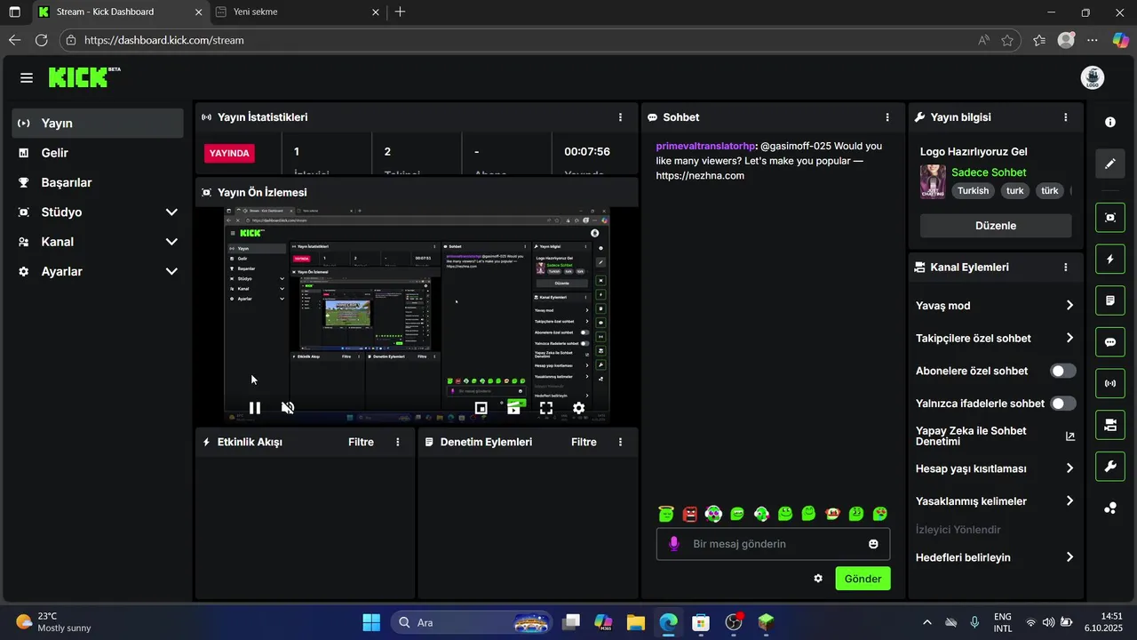Open the hamburger menu beside the Kick logo
The width and height of the screenshot is (1137, 640).
27,78
